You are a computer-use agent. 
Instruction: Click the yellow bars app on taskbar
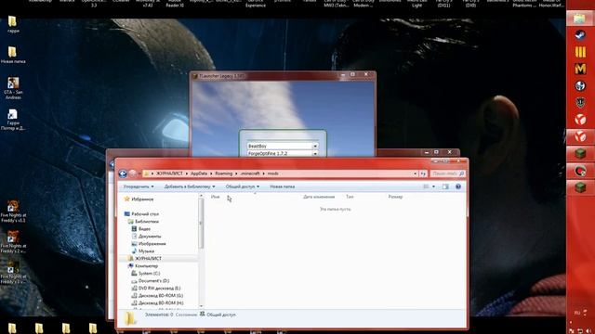580,52
